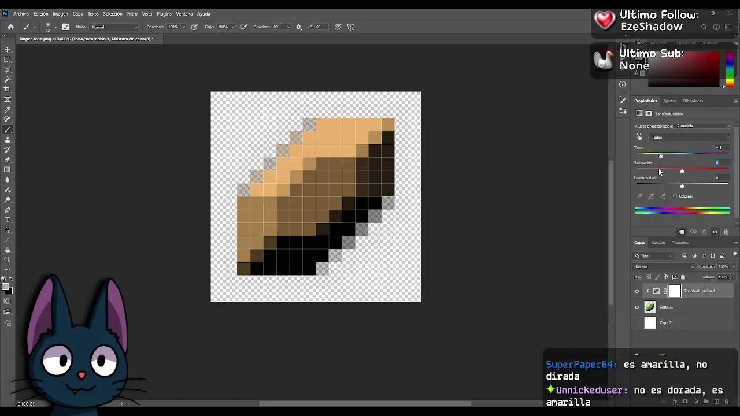Screen dimensions: 740x416
Task: Open the layer Tipo filter dropdown
Action: coord(654,256)
